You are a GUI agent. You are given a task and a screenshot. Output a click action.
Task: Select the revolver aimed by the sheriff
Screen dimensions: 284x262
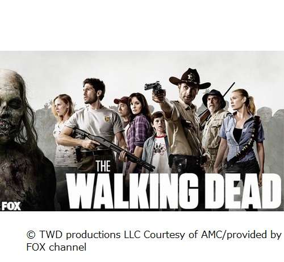154,88
